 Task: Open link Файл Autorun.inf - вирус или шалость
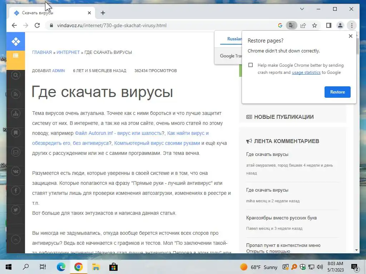(118, 133)
